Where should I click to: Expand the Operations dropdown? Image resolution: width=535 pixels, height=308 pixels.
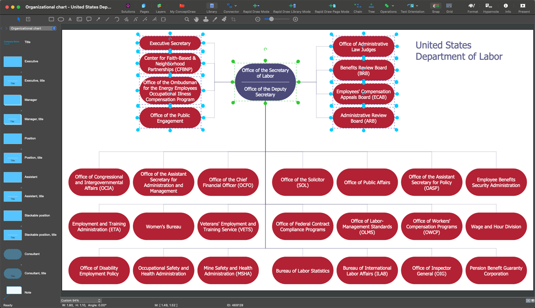[393, 6]
